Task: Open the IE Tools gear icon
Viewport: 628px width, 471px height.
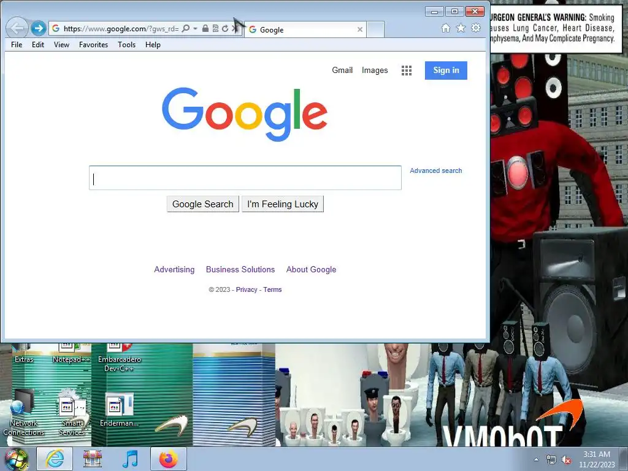Action: [476, 28]
